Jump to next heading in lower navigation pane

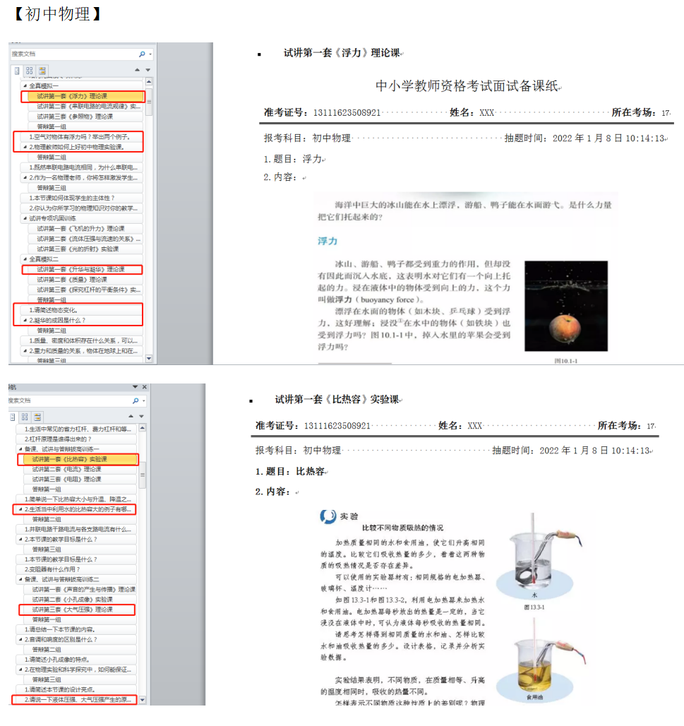click(x=142, y=417)
